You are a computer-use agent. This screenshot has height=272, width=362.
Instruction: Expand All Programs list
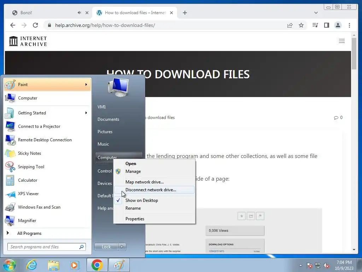(x=47, y=233)
